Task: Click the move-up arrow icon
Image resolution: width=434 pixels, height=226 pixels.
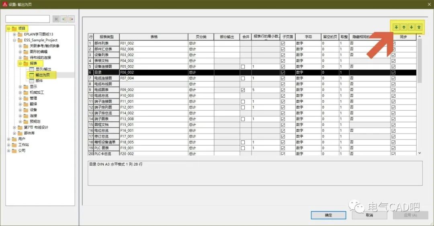Action: click(x=404, y=27)
